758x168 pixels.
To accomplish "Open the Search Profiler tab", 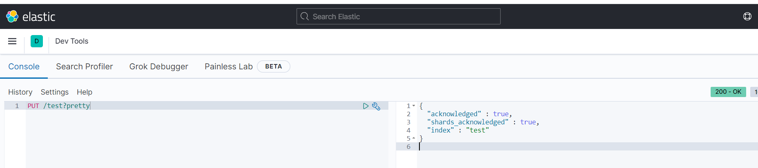I will 84,66.
